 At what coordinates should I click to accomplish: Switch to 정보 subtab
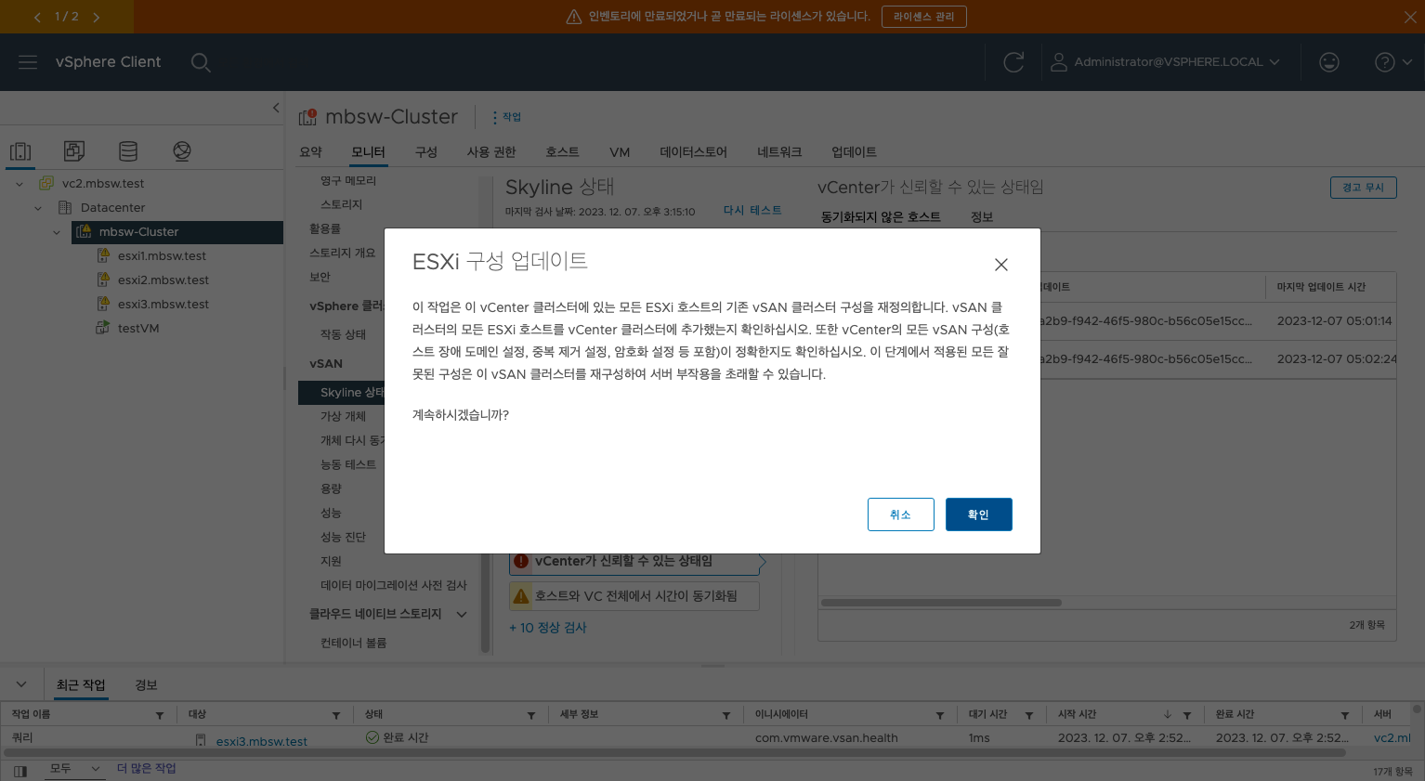(982, 217)
